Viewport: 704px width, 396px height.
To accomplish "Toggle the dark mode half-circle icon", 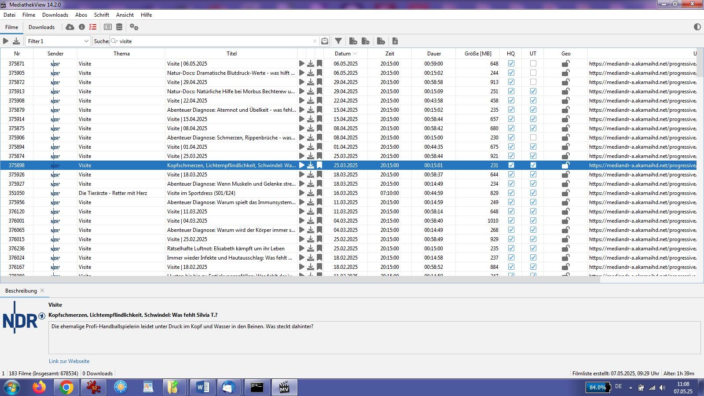I will tap(697, 27).
